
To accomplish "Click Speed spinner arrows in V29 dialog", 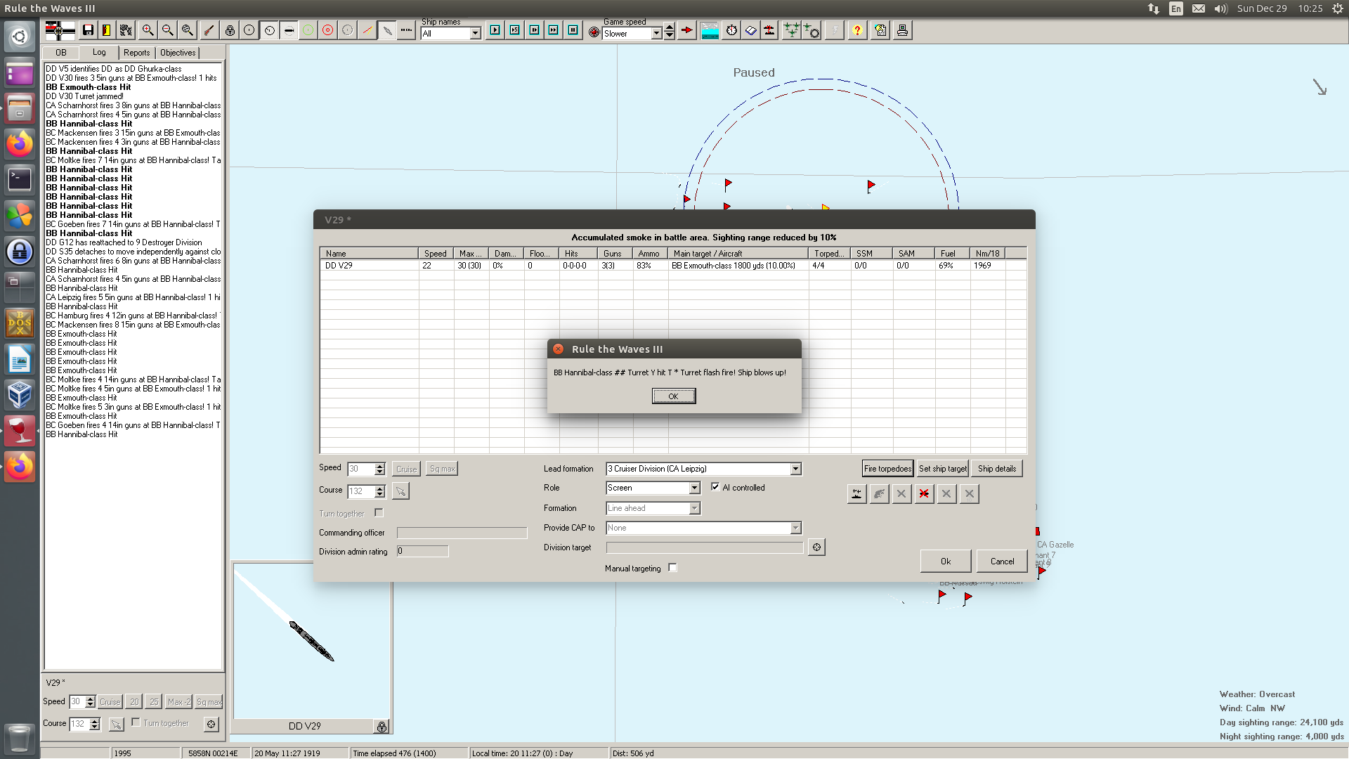I will click(x=380, y=469).
